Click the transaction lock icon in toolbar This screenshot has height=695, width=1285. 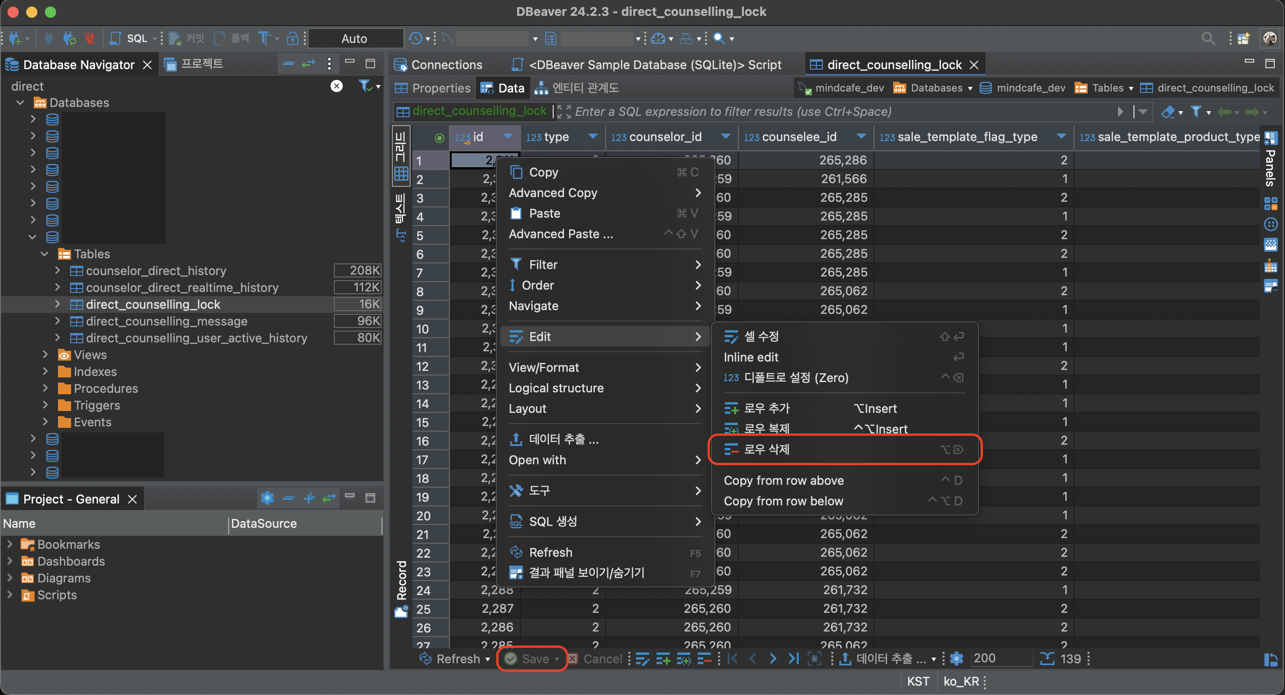pyautogui.click(x=293, y=38)
